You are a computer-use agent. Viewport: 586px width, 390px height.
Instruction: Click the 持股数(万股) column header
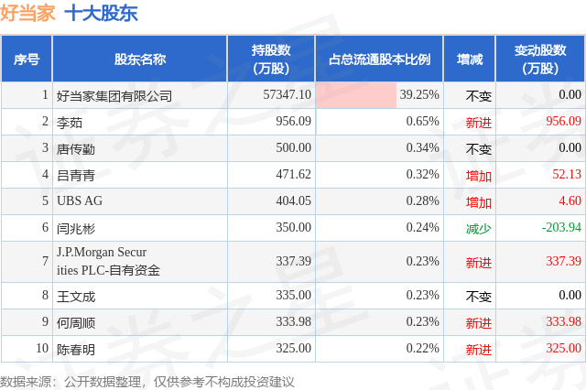click(271, 60)
